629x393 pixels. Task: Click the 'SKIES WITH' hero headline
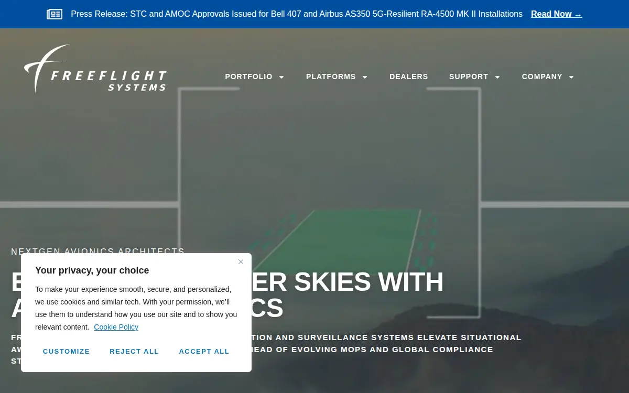click(368, 282)
